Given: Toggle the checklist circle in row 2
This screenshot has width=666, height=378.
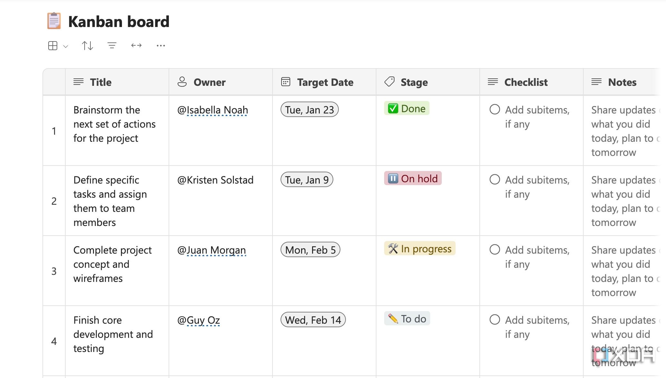Looking at the screenshot, I should tap(495, 179).
